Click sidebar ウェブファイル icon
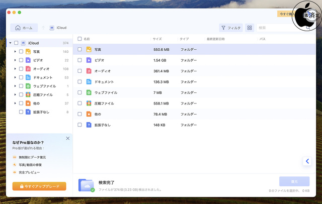Viewport: 322px width, 204px height. (x=28, y=86)
